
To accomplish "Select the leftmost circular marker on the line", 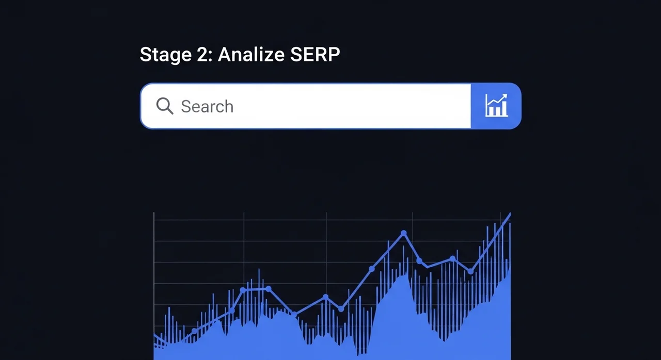I will [194, 331].
